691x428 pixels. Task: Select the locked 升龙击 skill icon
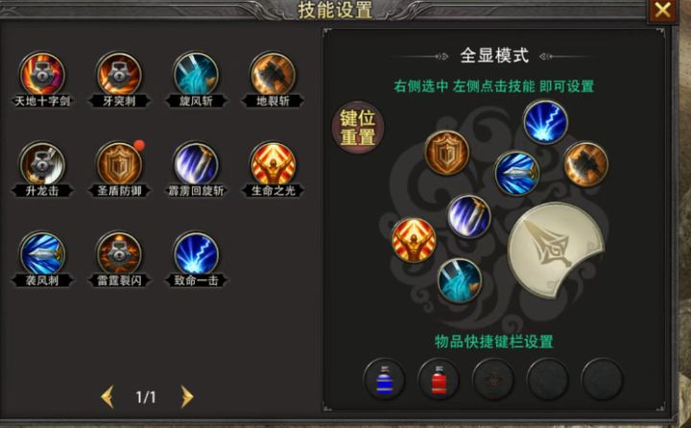tap(42, 164)
